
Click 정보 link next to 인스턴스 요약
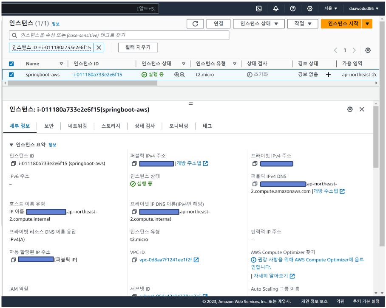pyautogui.click(x=52, y=145)
